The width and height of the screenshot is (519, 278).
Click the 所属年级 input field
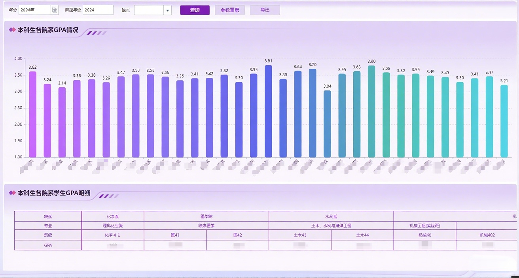coord(98,10)
